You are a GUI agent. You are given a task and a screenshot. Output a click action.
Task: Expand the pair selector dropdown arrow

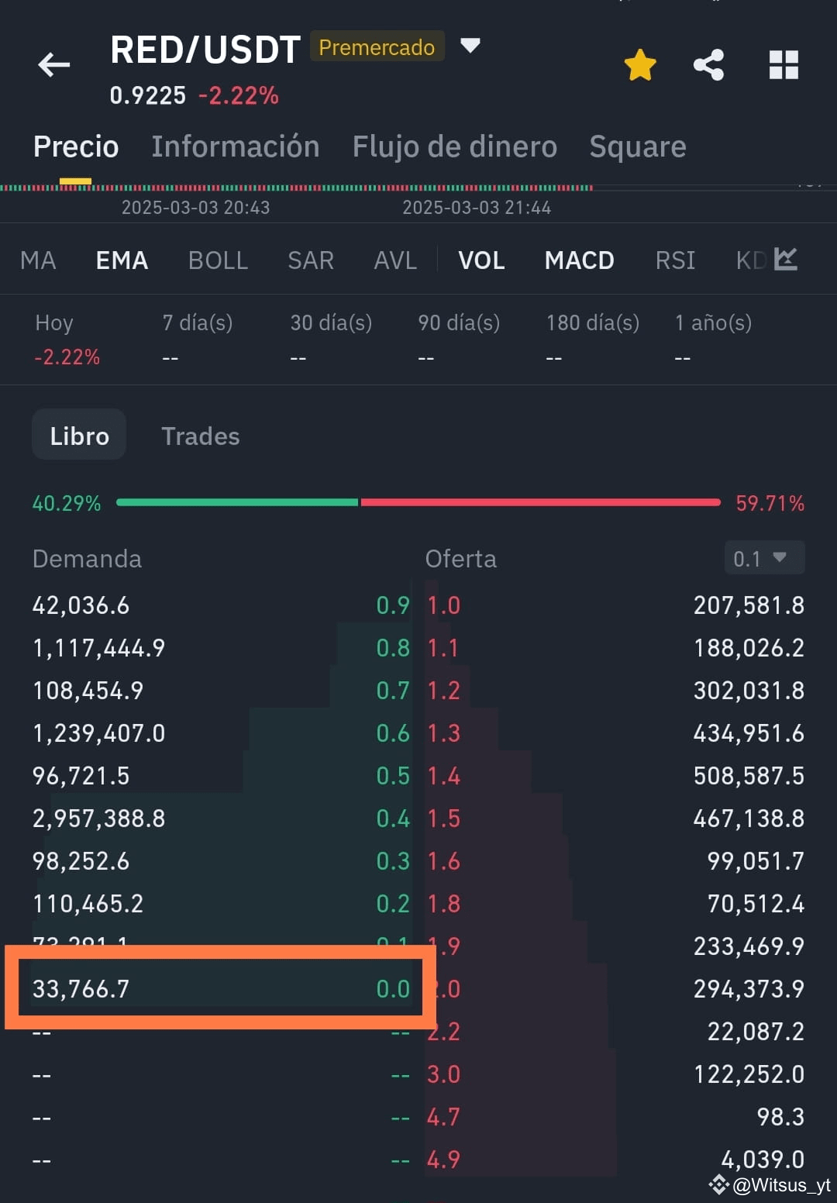[x=470, y=46]
